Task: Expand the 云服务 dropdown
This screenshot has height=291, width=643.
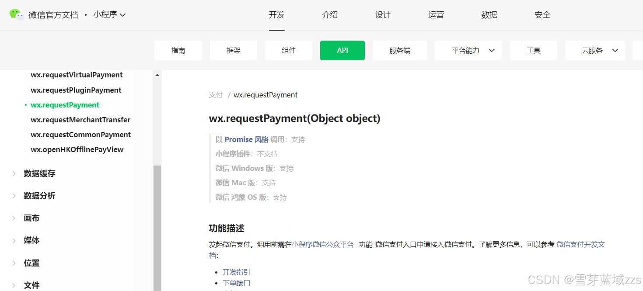Action: click(595, 51)
